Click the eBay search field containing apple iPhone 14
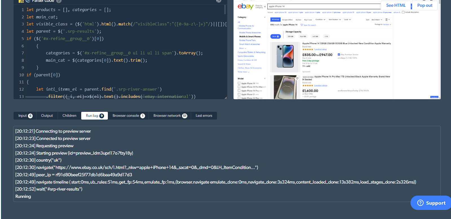The image size is (451, 219). tap(324, 6)
